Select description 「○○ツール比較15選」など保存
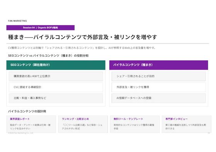 [82, 127]
